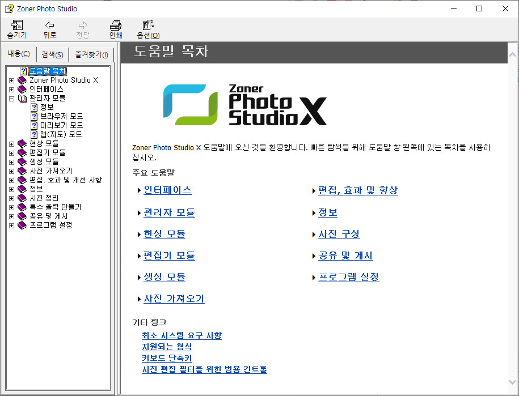Open the 편집기 모듈 link
The height and width of the screenshot is (396, 519).
(169, 256)
